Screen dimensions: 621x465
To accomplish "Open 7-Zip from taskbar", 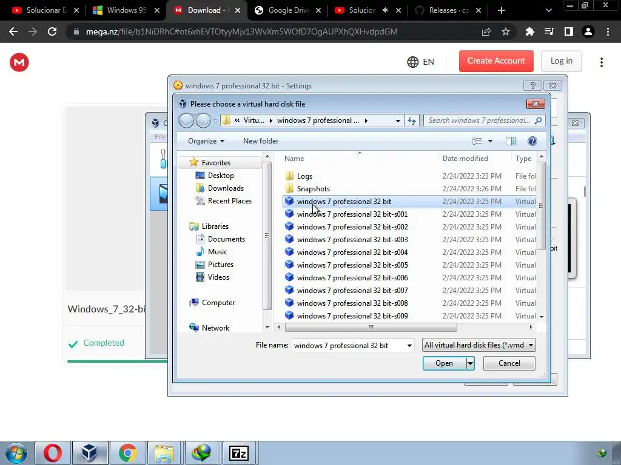I will tap(239, 453).
